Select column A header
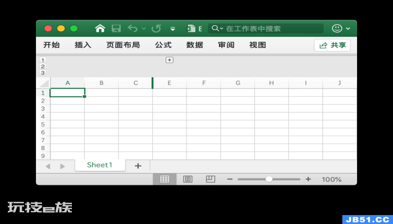Image resolution: width=393 pixels, height=224 pixels. click(67, 83)
